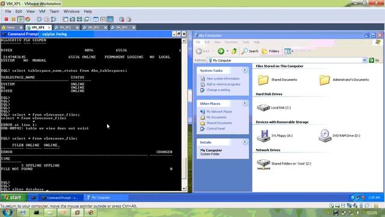Click scroll up arrow in Command Prompt
The height and width of the screenshot is (217, 385).
(184, 41)
